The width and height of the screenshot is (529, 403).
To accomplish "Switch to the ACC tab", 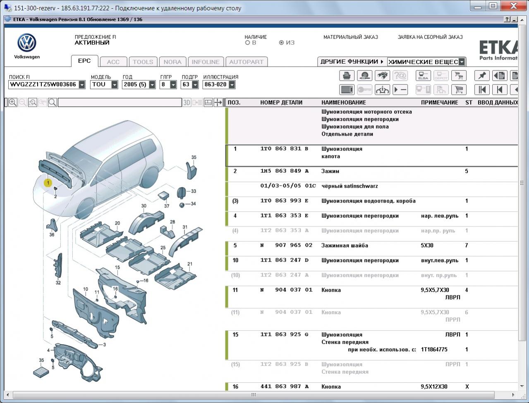I will tap(113, 62).
